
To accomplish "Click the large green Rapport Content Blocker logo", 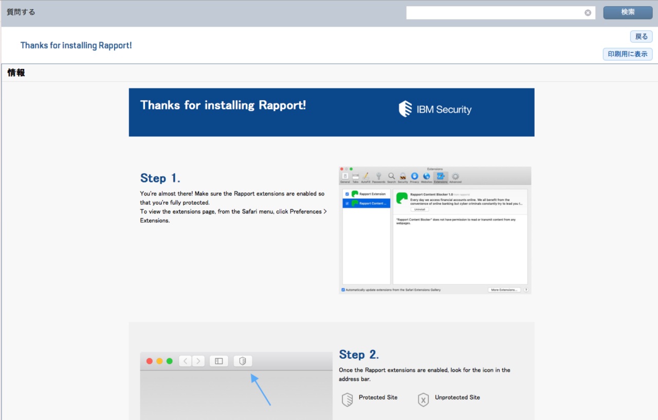I will [402, 198].
